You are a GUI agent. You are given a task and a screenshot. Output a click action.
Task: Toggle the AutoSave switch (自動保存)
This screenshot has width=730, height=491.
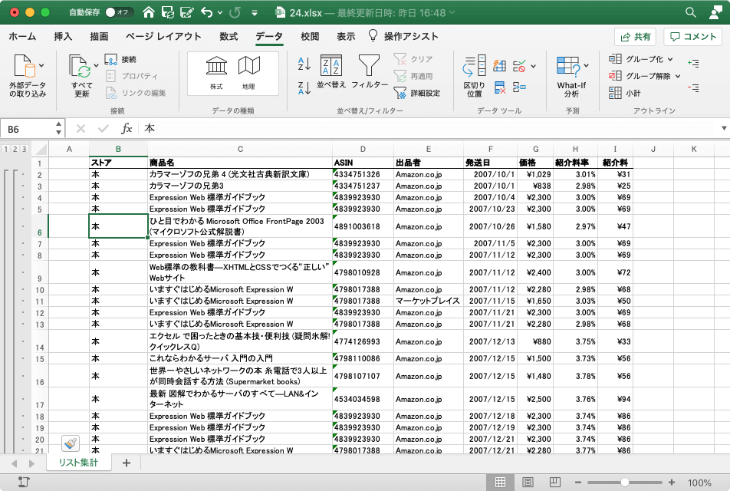119,12
